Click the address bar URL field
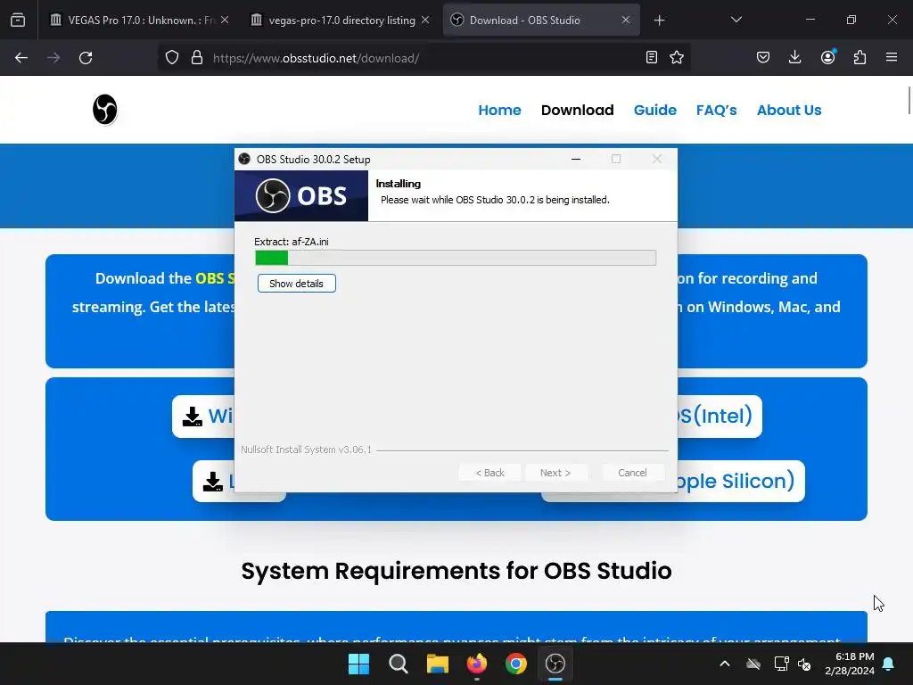The image size is (913, 685). point(424,58)
